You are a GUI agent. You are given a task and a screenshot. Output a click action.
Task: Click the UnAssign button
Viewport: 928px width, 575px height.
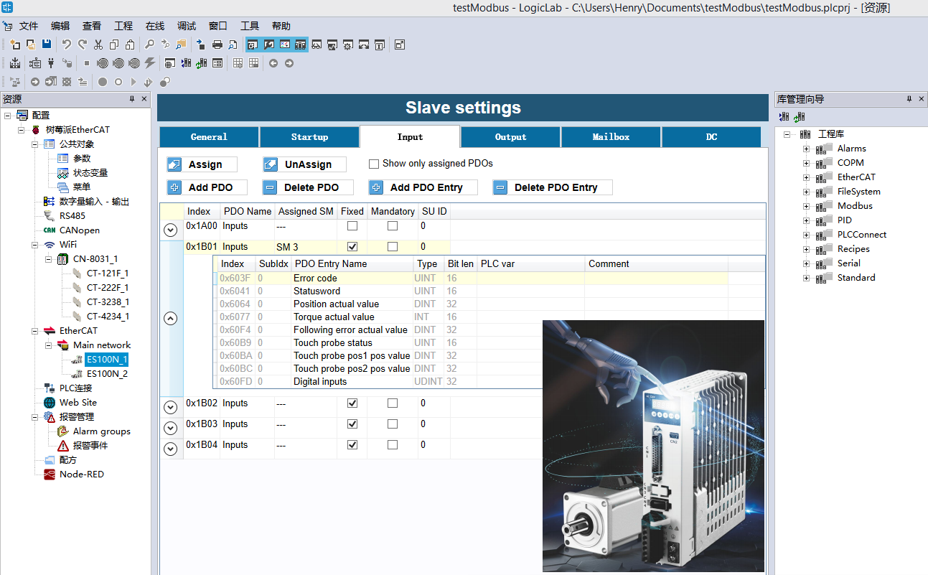(304, 164)
